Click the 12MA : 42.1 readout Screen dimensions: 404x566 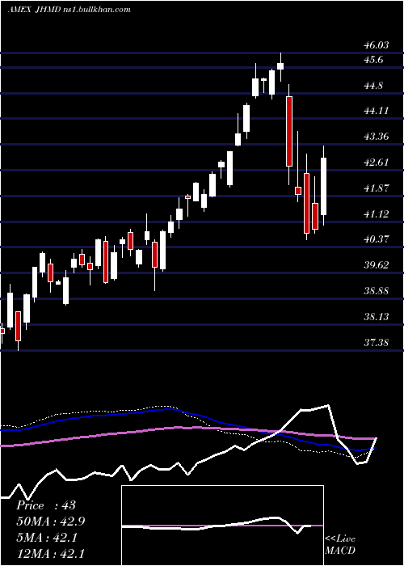[50, 553]
